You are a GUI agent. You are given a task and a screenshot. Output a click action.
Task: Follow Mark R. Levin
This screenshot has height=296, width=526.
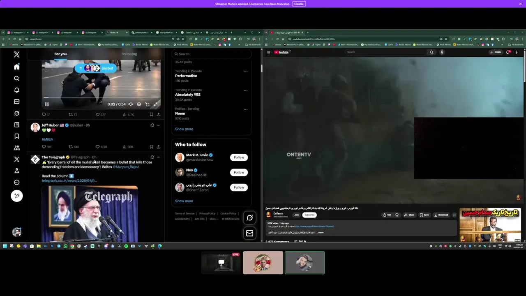click(x=239, y=157)
